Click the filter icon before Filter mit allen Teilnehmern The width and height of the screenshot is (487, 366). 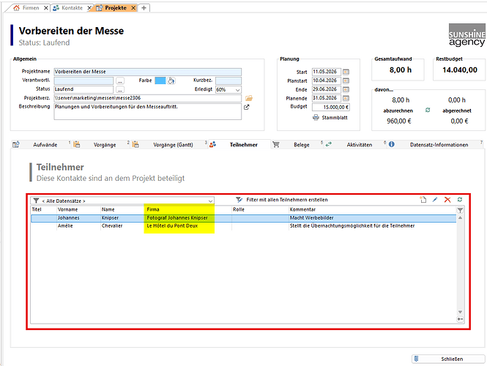pyautogui.click(x=239, y=200)
